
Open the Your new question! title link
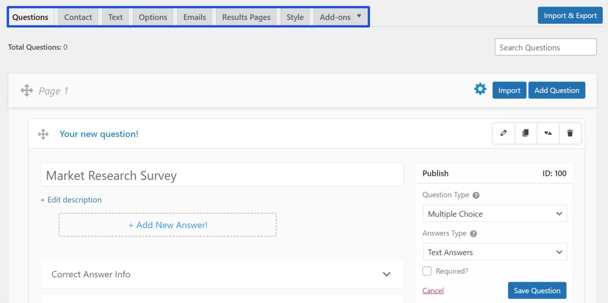(x=99, y=134)
